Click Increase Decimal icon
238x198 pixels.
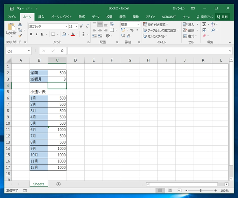(x=123, y=36)
